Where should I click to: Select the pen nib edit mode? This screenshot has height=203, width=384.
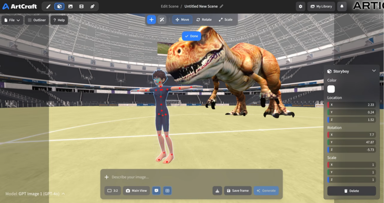coord(92,6)
